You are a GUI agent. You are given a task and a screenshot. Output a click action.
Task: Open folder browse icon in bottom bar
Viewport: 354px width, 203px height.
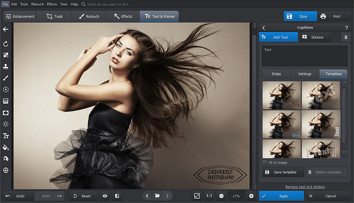click(x=157, y=196)
